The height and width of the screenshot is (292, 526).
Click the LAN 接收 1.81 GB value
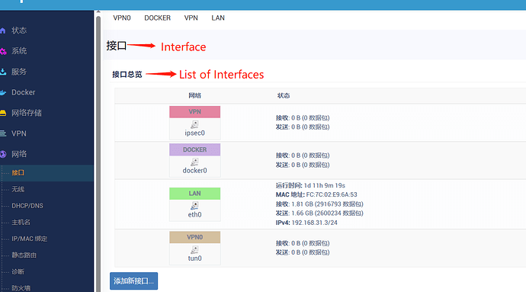pyautogui.click(x=327, y=204)
